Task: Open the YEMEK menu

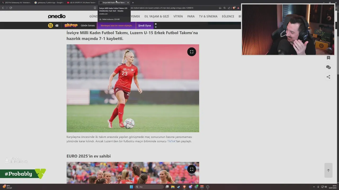Action: (135, 16)
